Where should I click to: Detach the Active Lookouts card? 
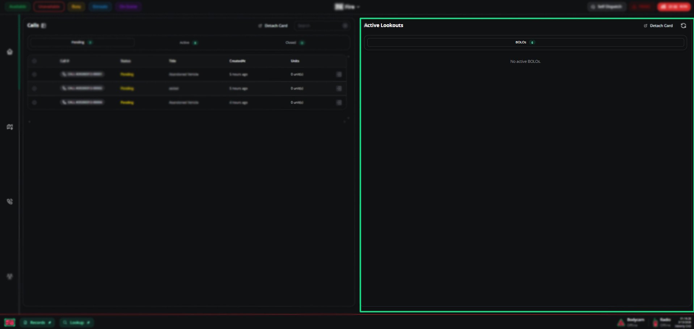(658, 26)
